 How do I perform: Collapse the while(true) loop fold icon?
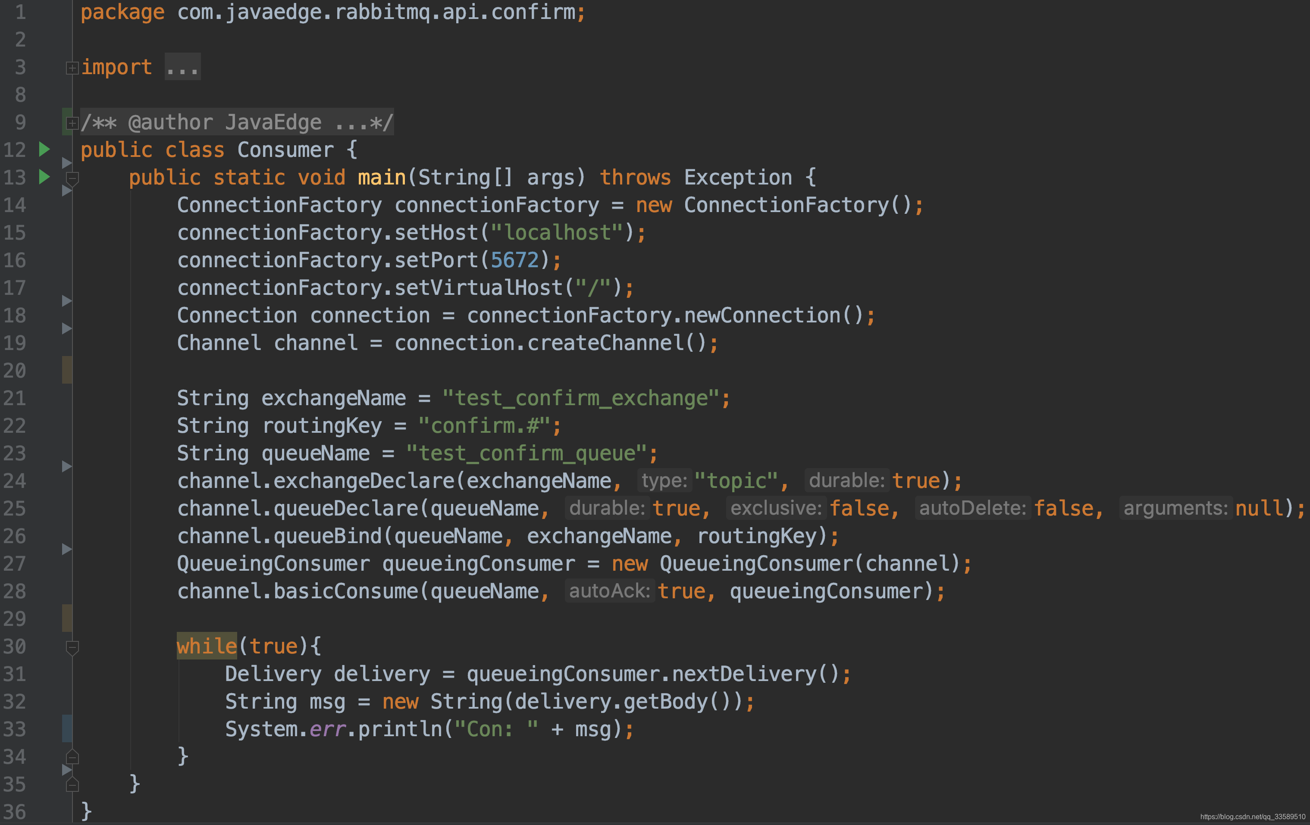(72, 647)
